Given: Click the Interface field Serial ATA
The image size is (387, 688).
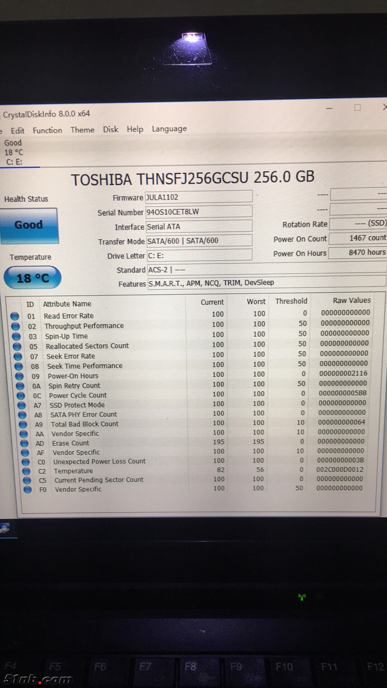Looking at the screenshot, I should click(x=199, y=226).
